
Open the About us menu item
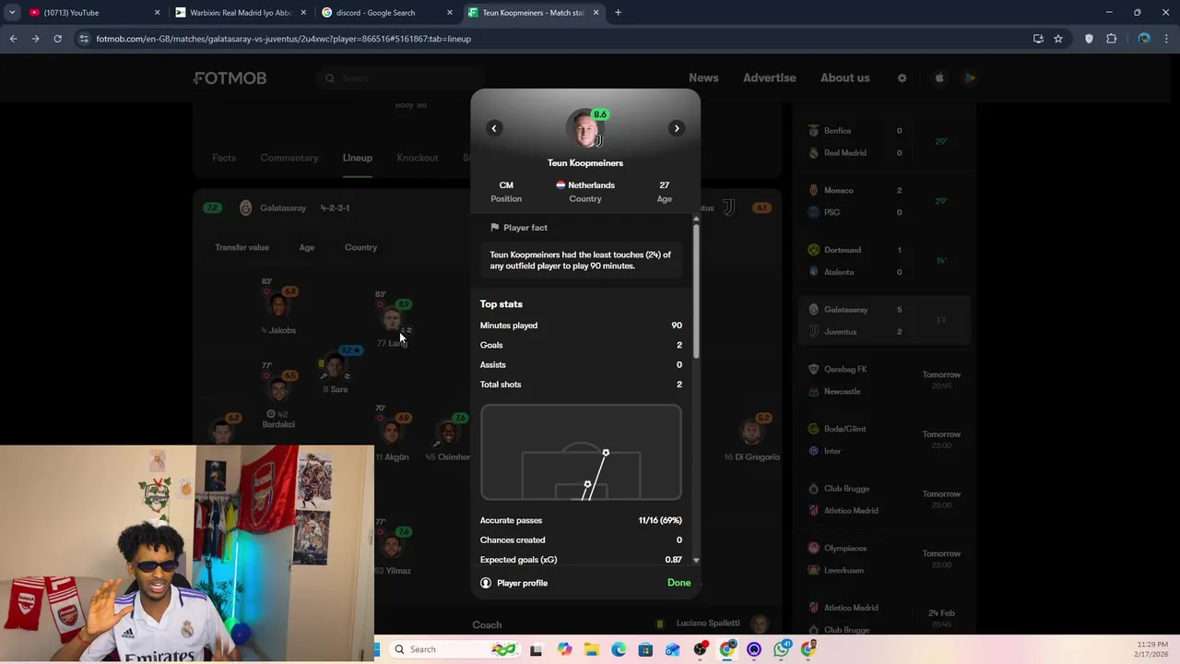[845, 78]
